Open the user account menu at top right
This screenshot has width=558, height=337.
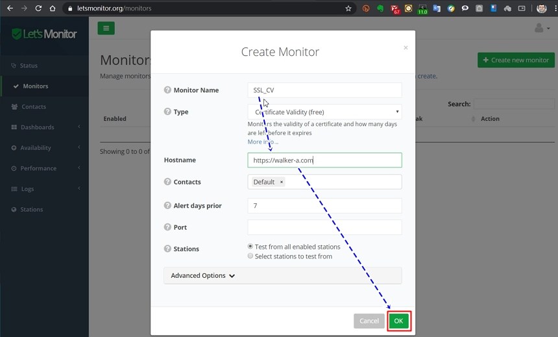tap(542, 28)
